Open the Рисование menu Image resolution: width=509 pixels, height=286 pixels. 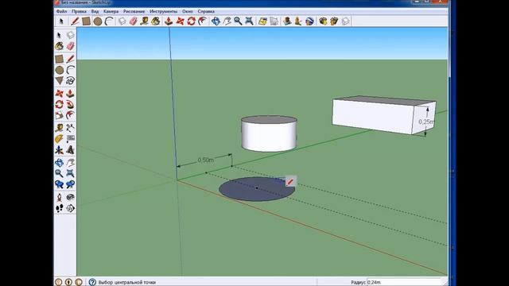pyautogui.click(x=134, y=11)
